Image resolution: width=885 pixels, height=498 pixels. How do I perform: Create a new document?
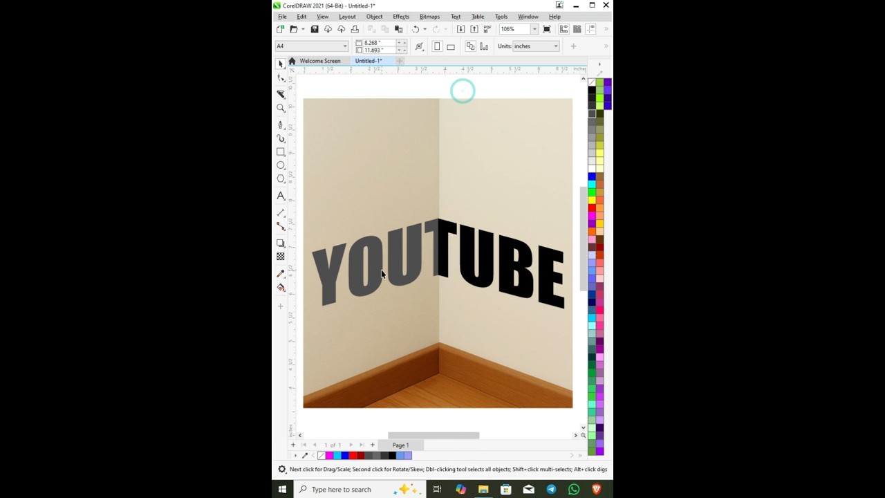click(280, 29)
